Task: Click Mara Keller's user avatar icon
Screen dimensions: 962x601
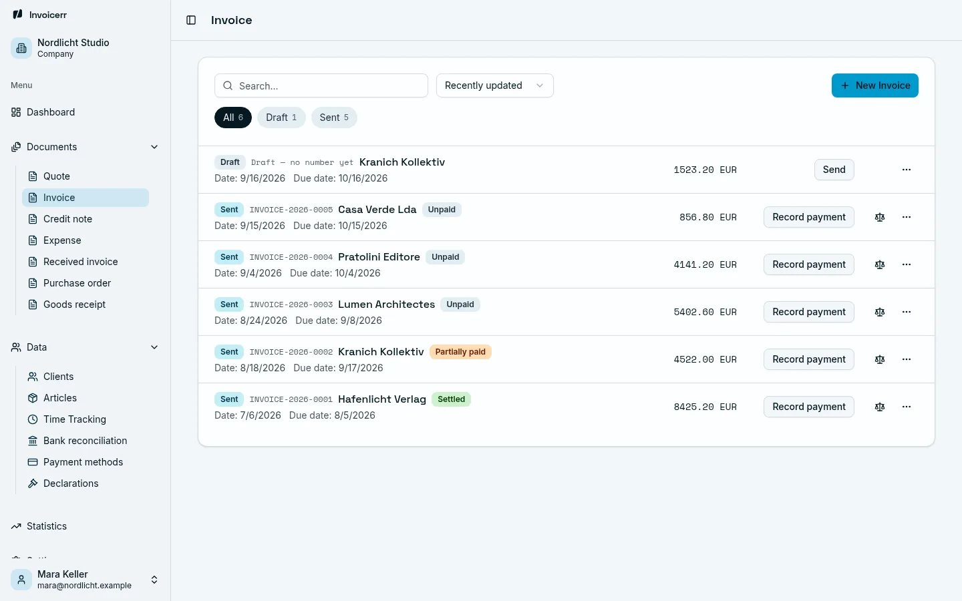Action: [21, 580]
